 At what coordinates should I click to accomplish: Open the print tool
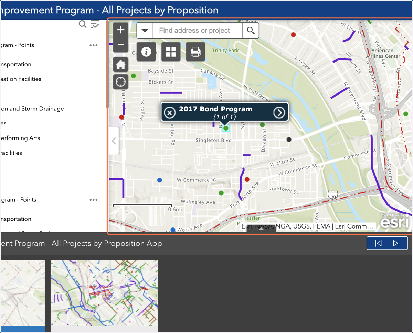(195, 52)
